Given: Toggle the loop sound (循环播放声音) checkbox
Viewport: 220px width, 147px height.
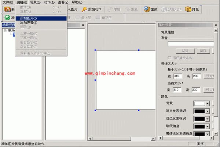Looking at the screenshot, I should 169,58.
